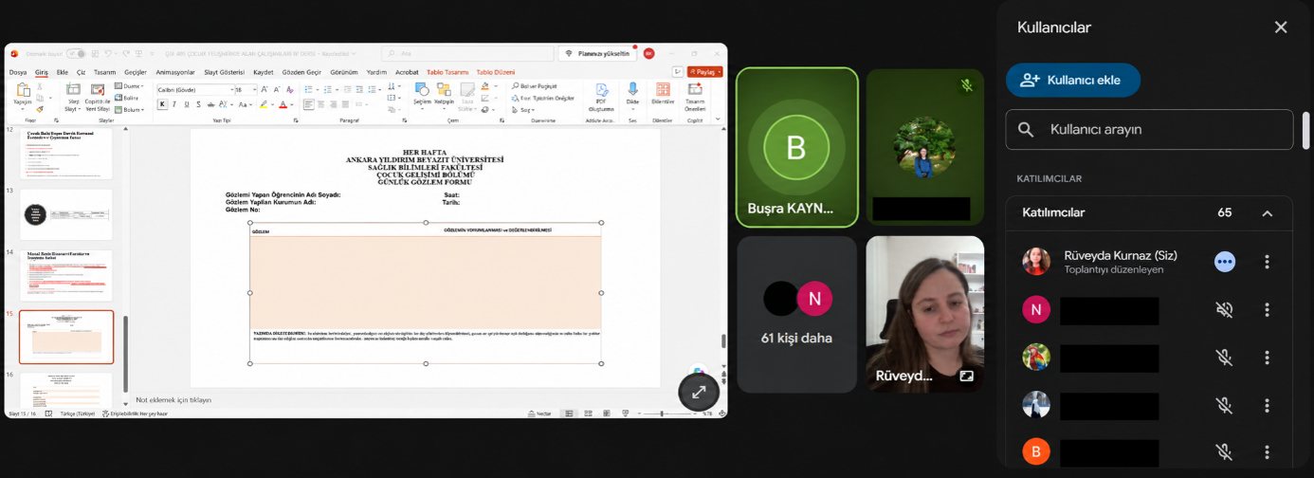Open the Paylaş share dropdown button
The image size is (1314, 478).
point(705,72)
